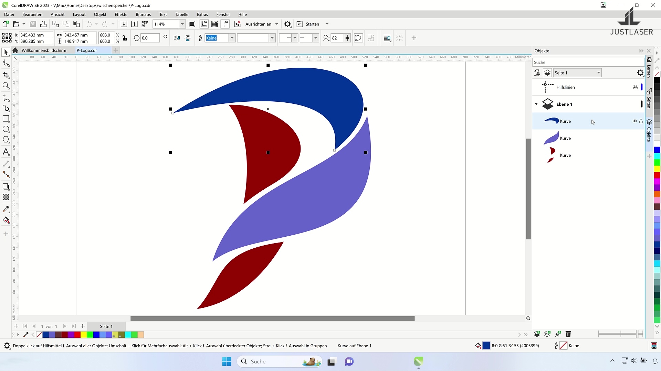Select the Text tool in toolbox
Image resolution: width=661 pixels, height=371 pixels.
[6, 152]
